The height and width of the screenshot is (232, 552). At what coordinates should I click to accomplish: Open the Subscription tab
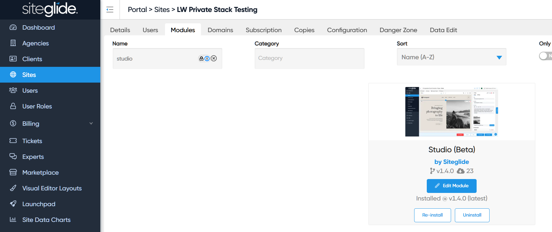pyautogui.click(x=264, y=30)
